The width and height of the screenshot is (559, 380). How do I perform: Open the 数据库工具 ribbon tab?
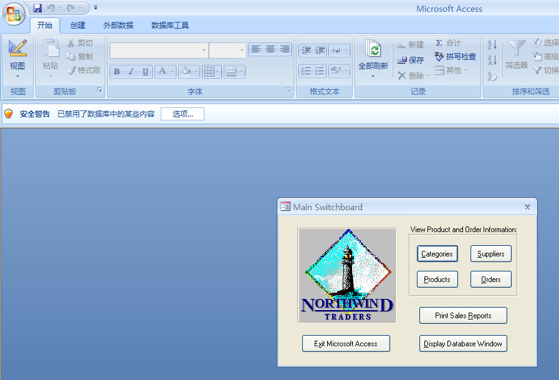[170, 26]
